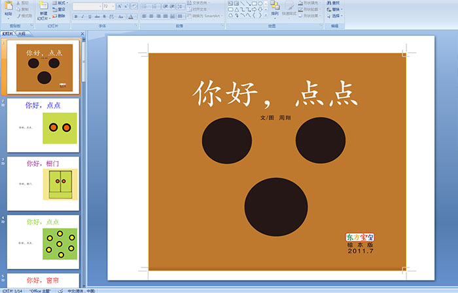
Task: Open the Align Text (对齐文本) menu
Action: 198,9
